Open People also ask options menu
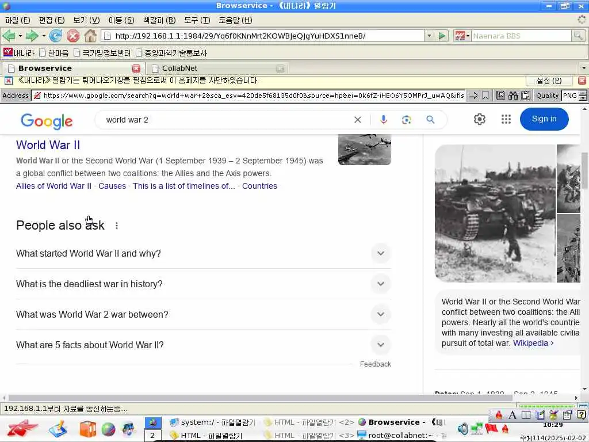This screenshot has width=589, height=442. point(117,226)
